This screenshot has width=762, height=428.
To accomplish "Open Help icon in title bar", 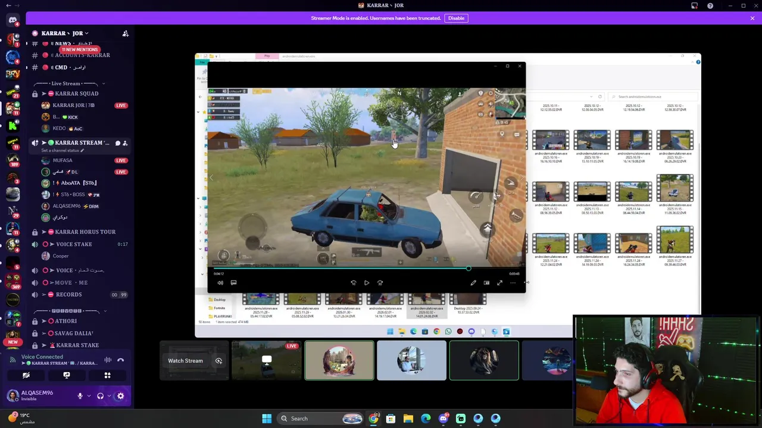I will (710, 6).
